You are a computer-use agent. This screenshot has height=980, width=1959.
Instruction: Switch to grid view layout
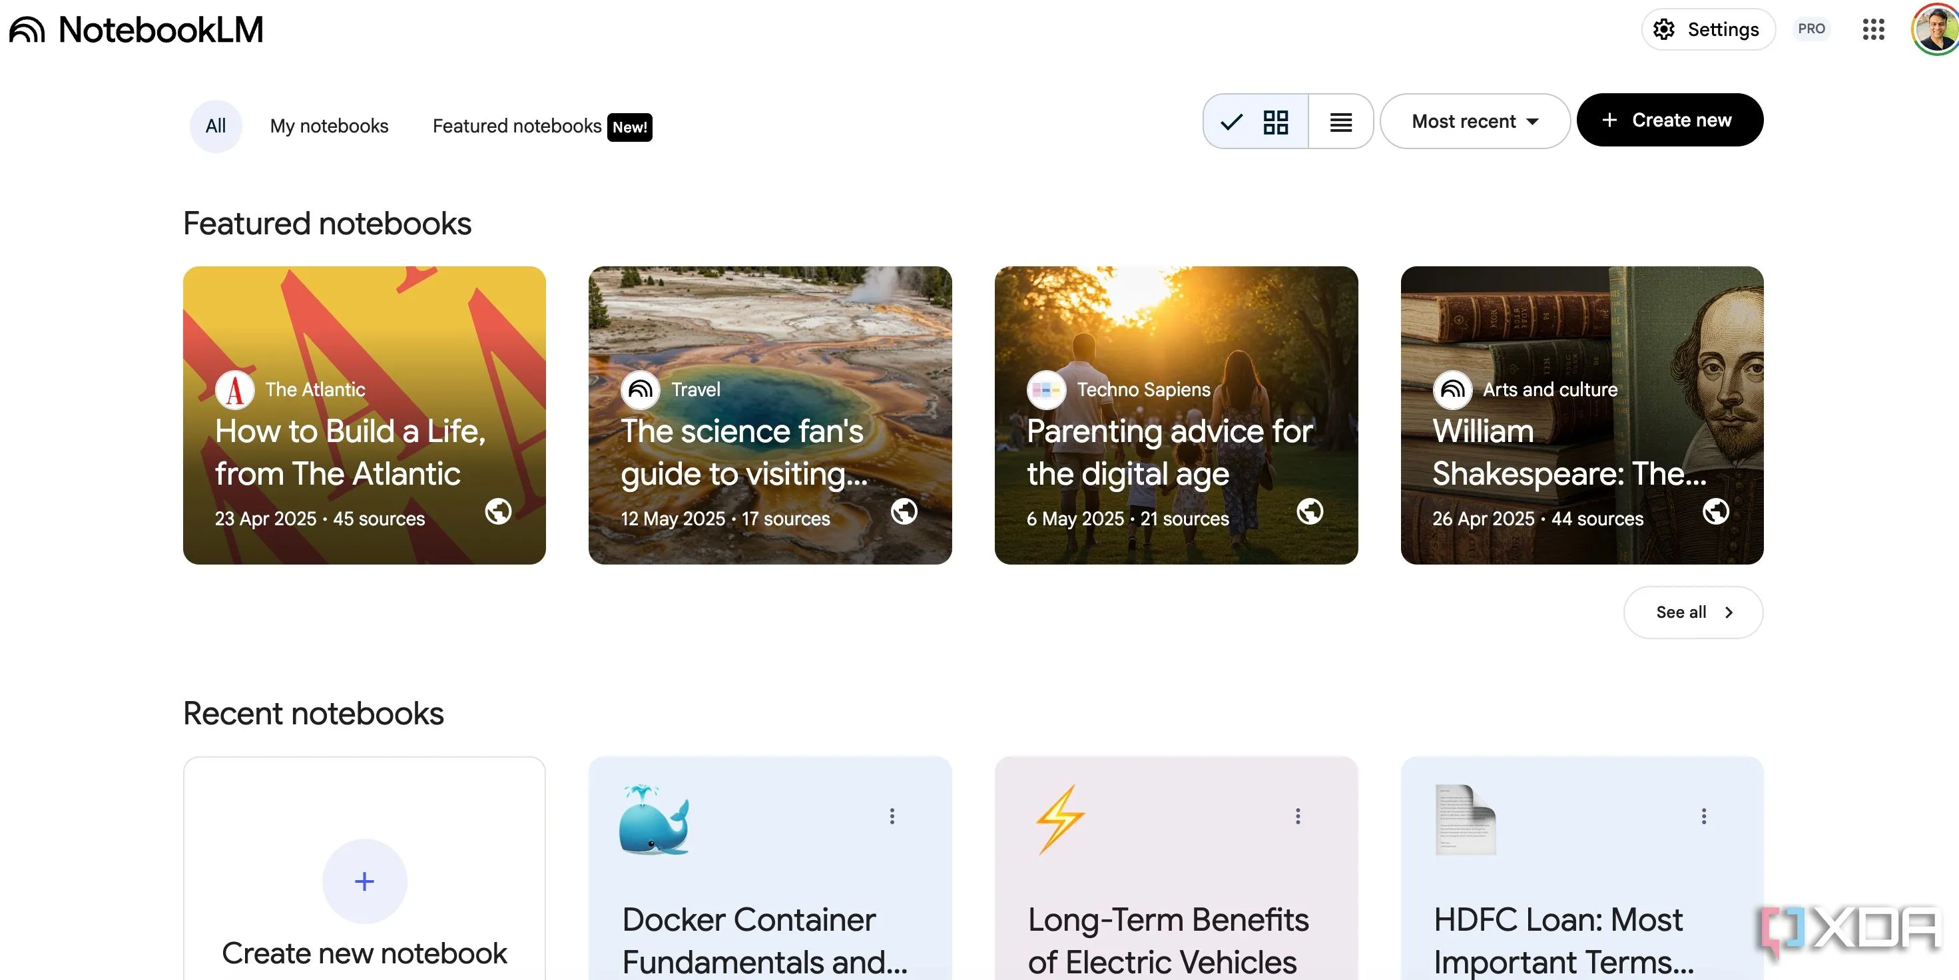pyautogui.click(x=1257, y=122)
